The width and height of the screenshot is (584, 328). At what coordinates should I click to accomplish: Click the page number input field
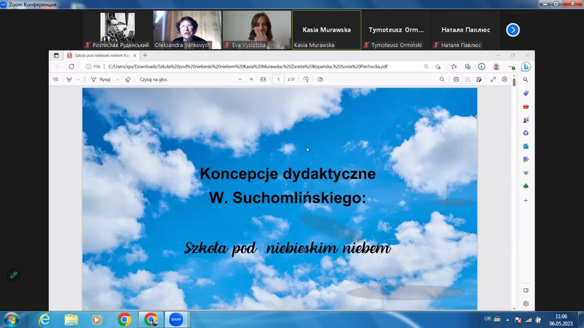(278, 79)
